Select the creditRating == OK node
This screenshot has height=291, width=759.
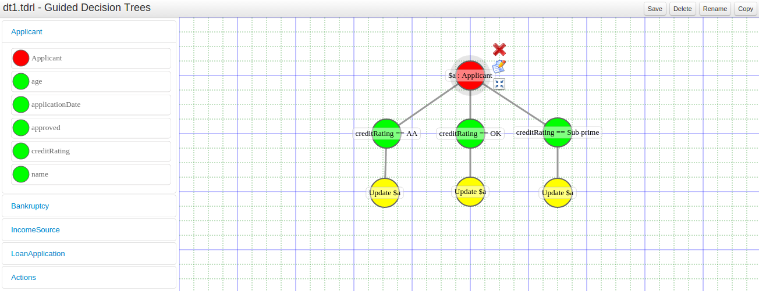(x=470, y=134)
